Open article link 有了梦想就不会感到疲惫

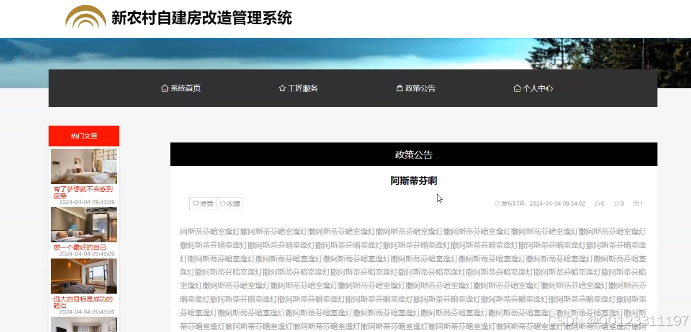click(83, 192)
